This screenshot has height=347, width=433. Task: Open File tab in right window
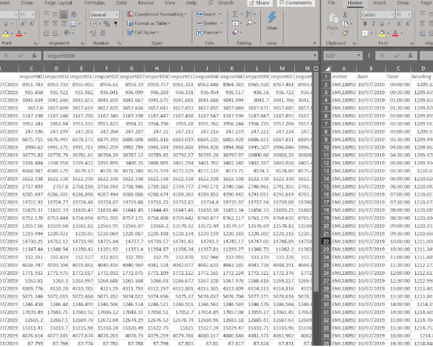(x=331, y=3)
